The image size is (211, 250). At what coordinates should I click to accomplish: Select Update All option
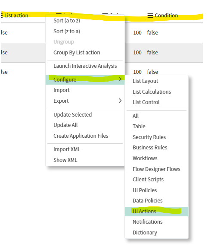click(65, 125)
